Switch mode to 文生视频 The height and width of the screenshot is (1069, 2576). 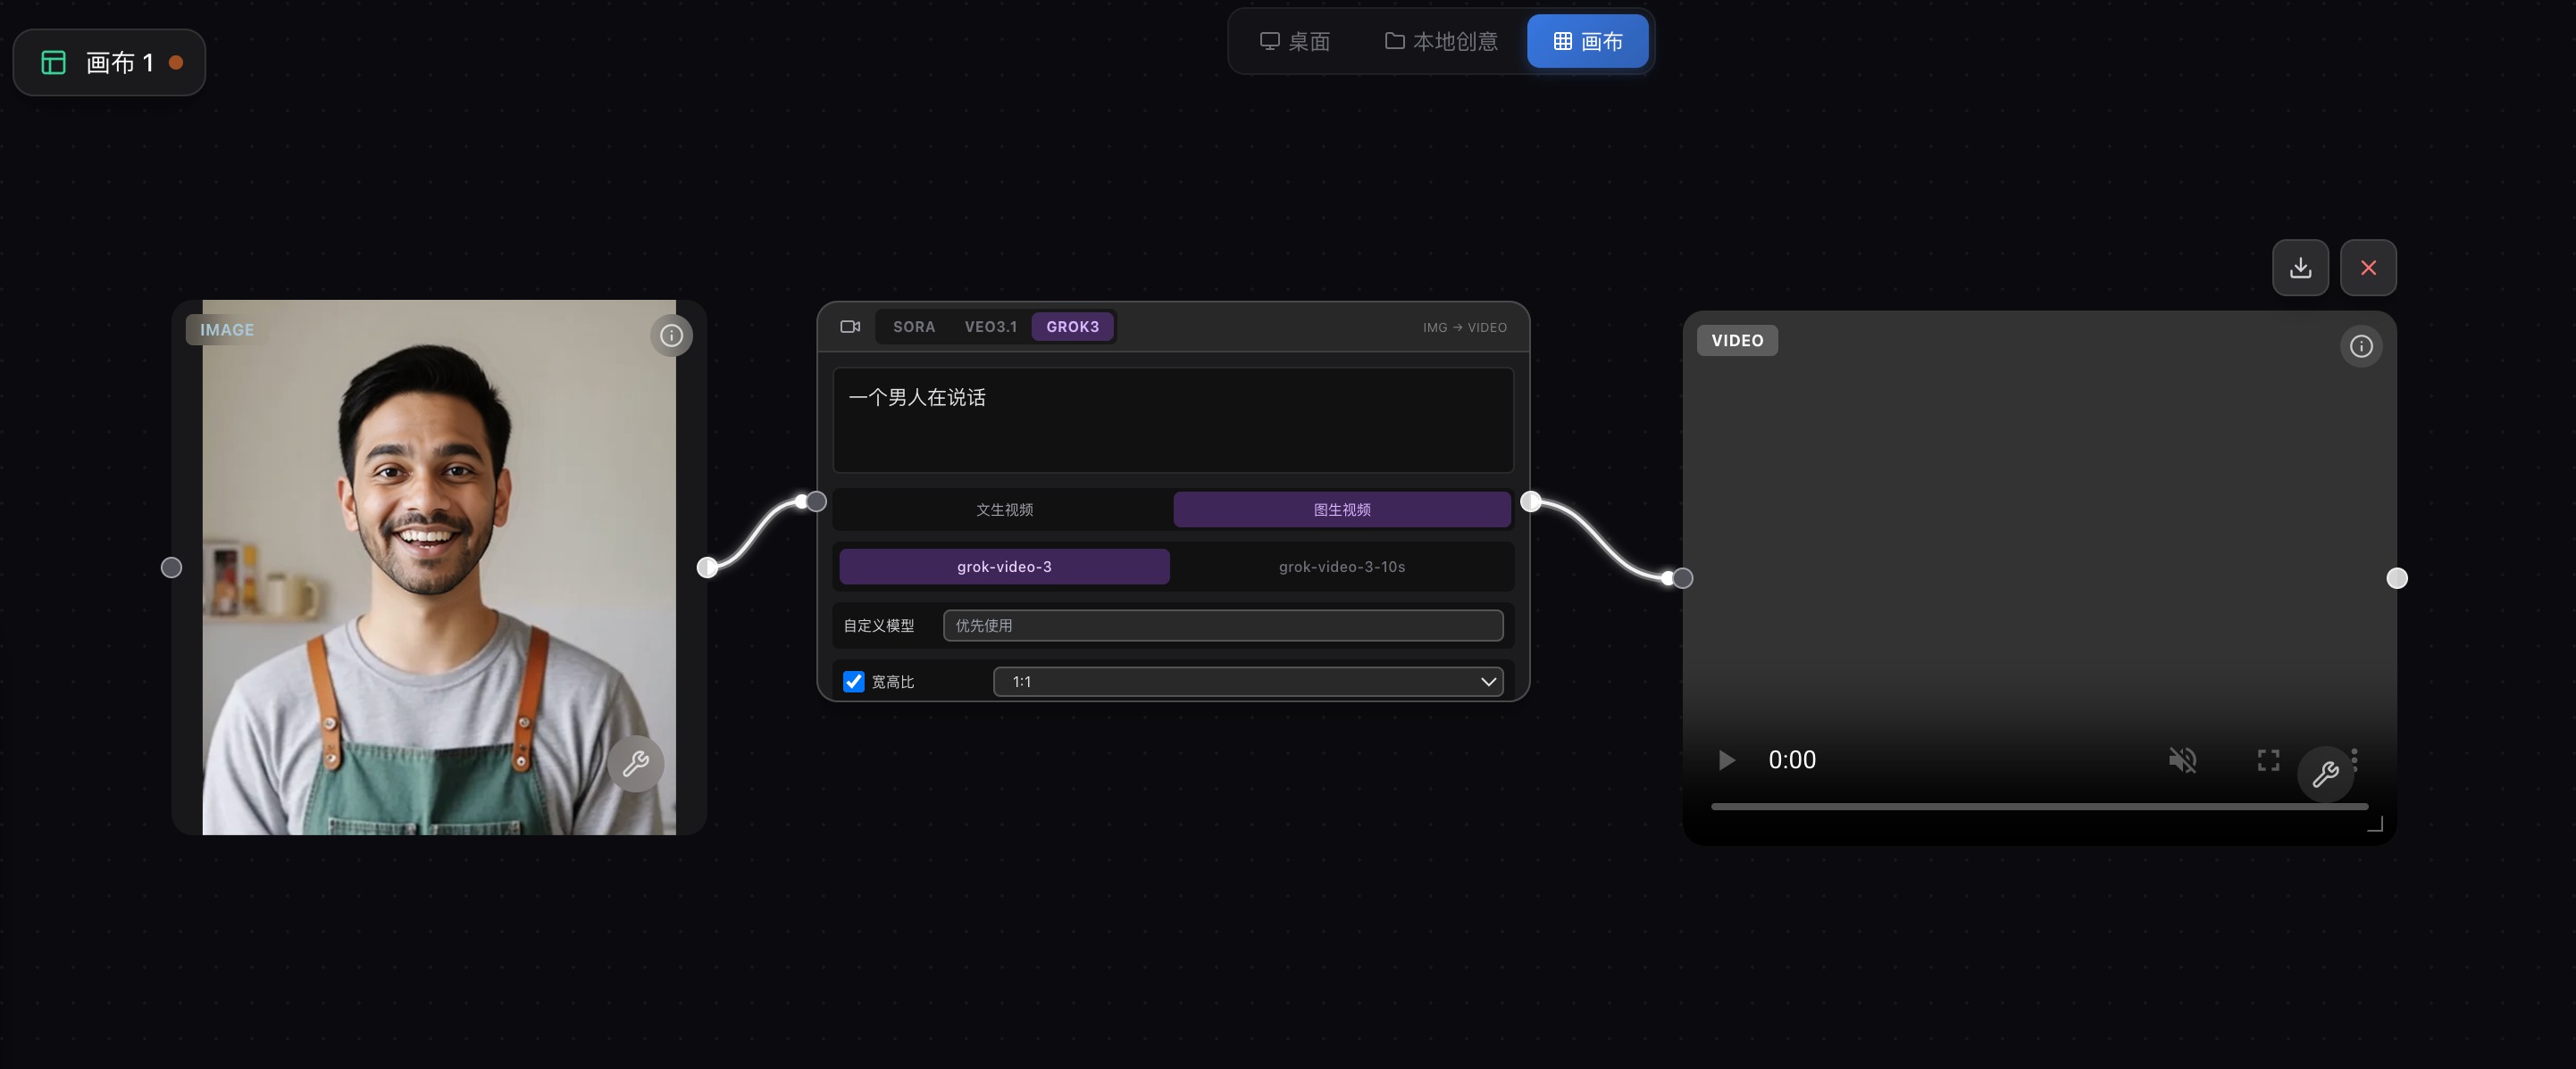click(x=1004, y=510)
